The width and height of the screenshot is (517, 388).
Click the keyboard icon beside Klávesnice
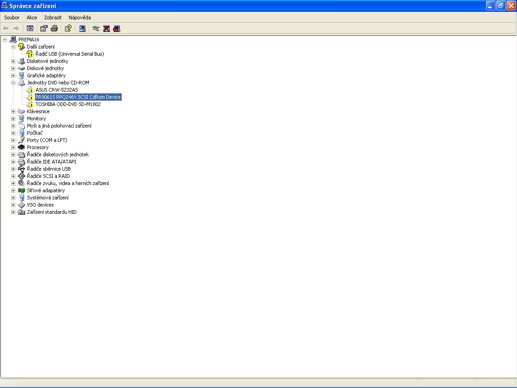(x=22, y=111)
